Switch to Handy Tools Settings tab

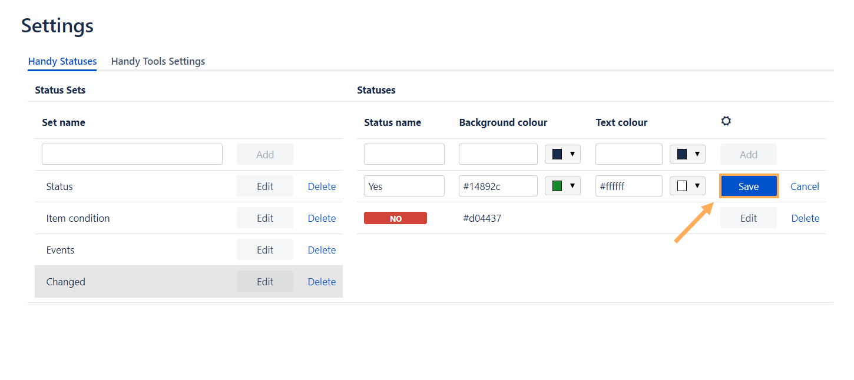click(x=158, y=61)
